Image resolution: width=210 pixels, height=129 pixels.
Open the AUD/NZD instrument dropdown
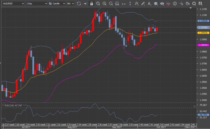[12, 4]
